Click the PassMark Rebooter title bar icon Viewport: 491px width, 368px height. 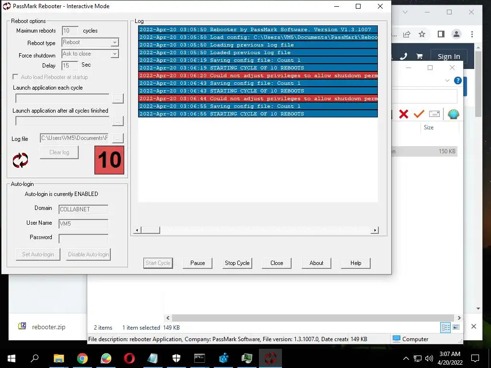tap(7, 6)
